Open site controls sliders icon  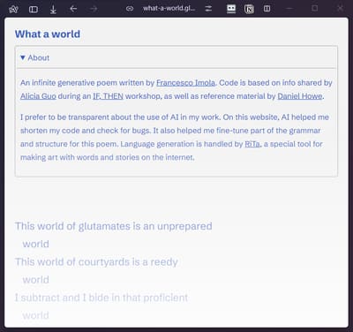pyautogui.click(x=208, y=9)
